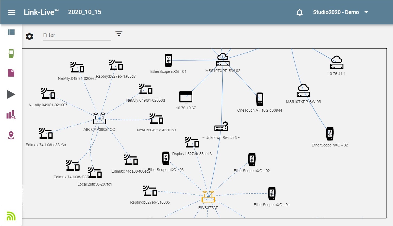Select the Edimax:74da38-f08ec2 client node
393x226 pixels.
[131, 160]
